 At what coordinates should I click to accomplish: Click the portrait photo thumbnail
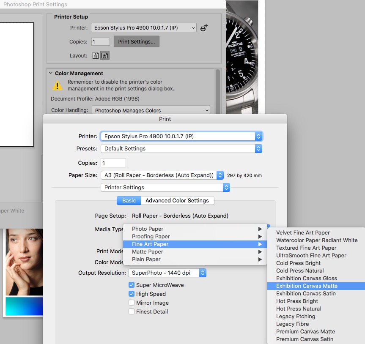pyautogui.click(x=25, y=262)
